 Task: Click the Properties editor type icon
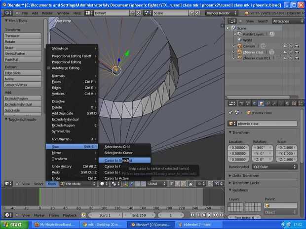tap(232, 103)
